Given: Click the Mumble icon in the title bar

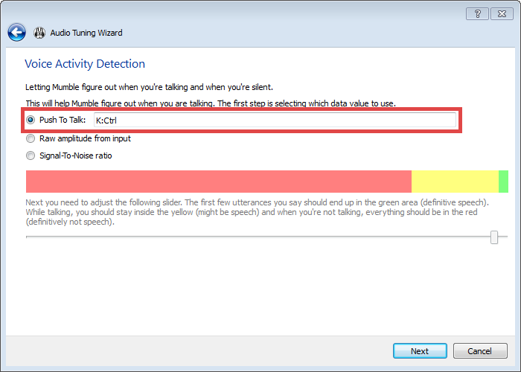Looking at the screenshot, I should pos(39,33).
